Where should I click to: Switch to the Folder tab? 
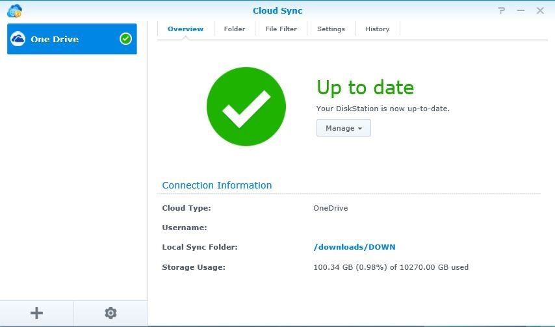point(235,29)
